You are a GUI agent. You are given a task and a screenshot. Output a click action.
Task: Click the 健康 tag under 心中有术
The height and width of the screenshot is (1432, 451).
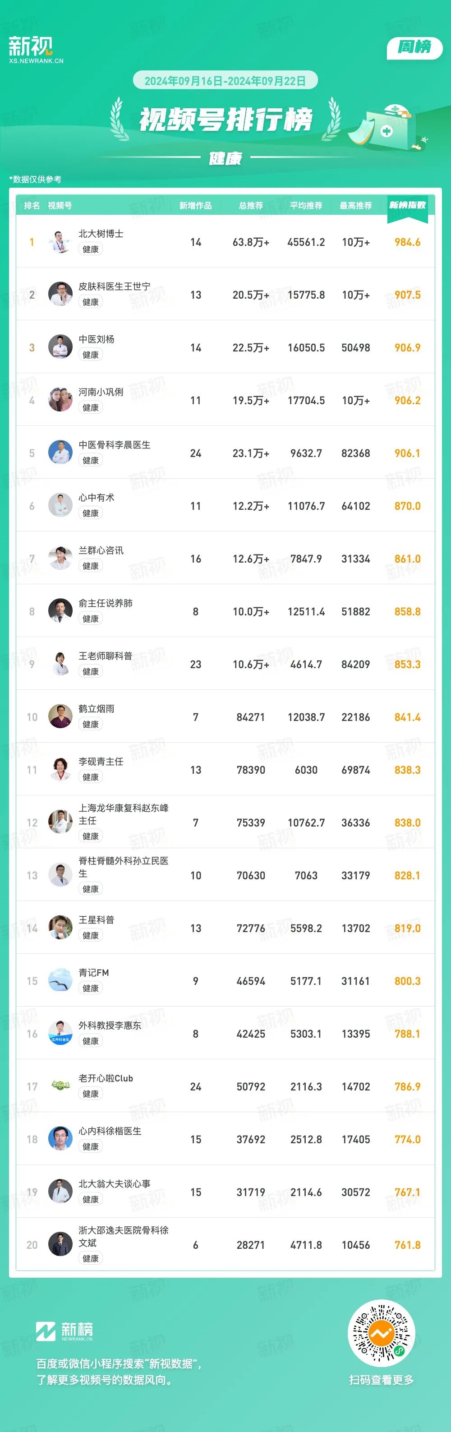(x=91, y=513)
